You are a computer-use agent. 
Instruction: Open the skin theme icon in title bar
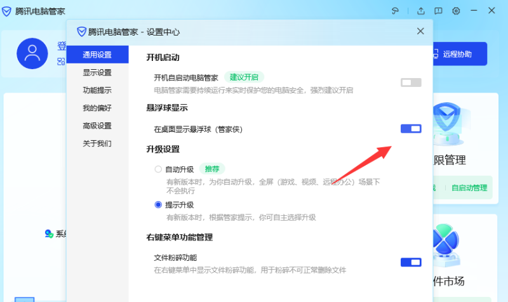395,11
